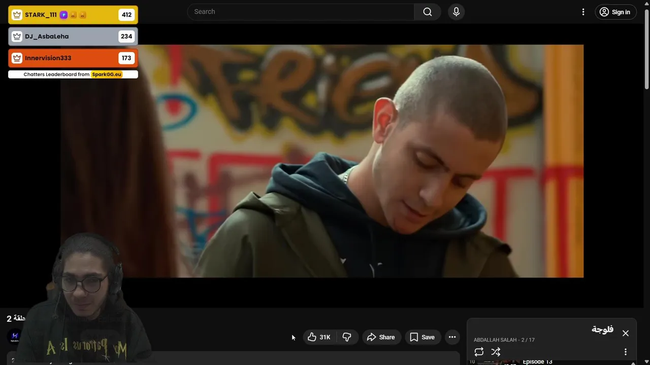Select Episode 13 in the playlist
This screenshot has width=650, height=365.
tap(537, 361)
